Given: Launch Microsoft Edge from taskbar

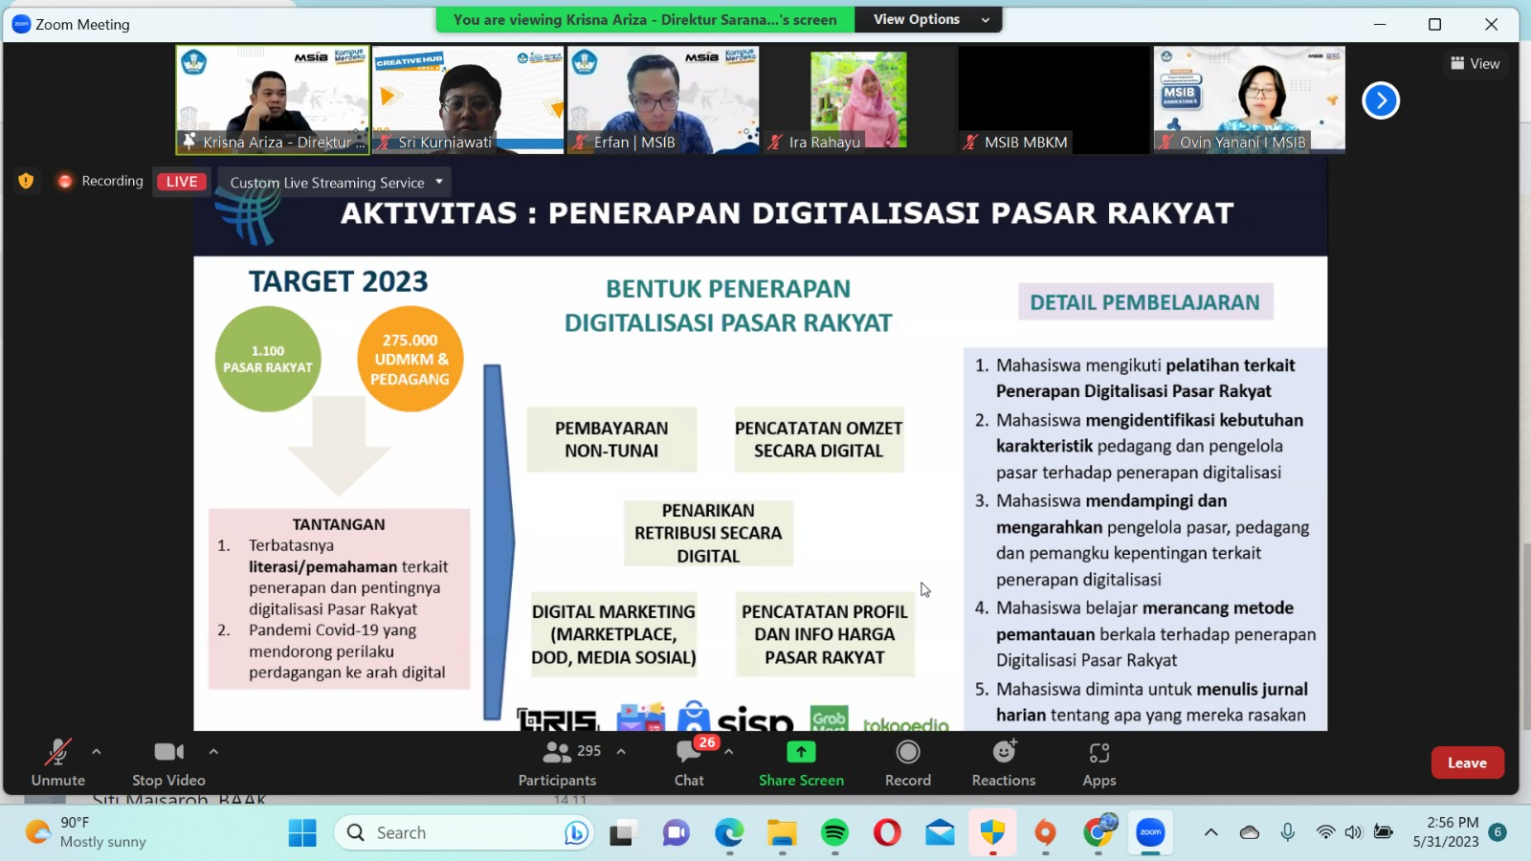Looking at the screenshot, I should [x=729, y=833].
